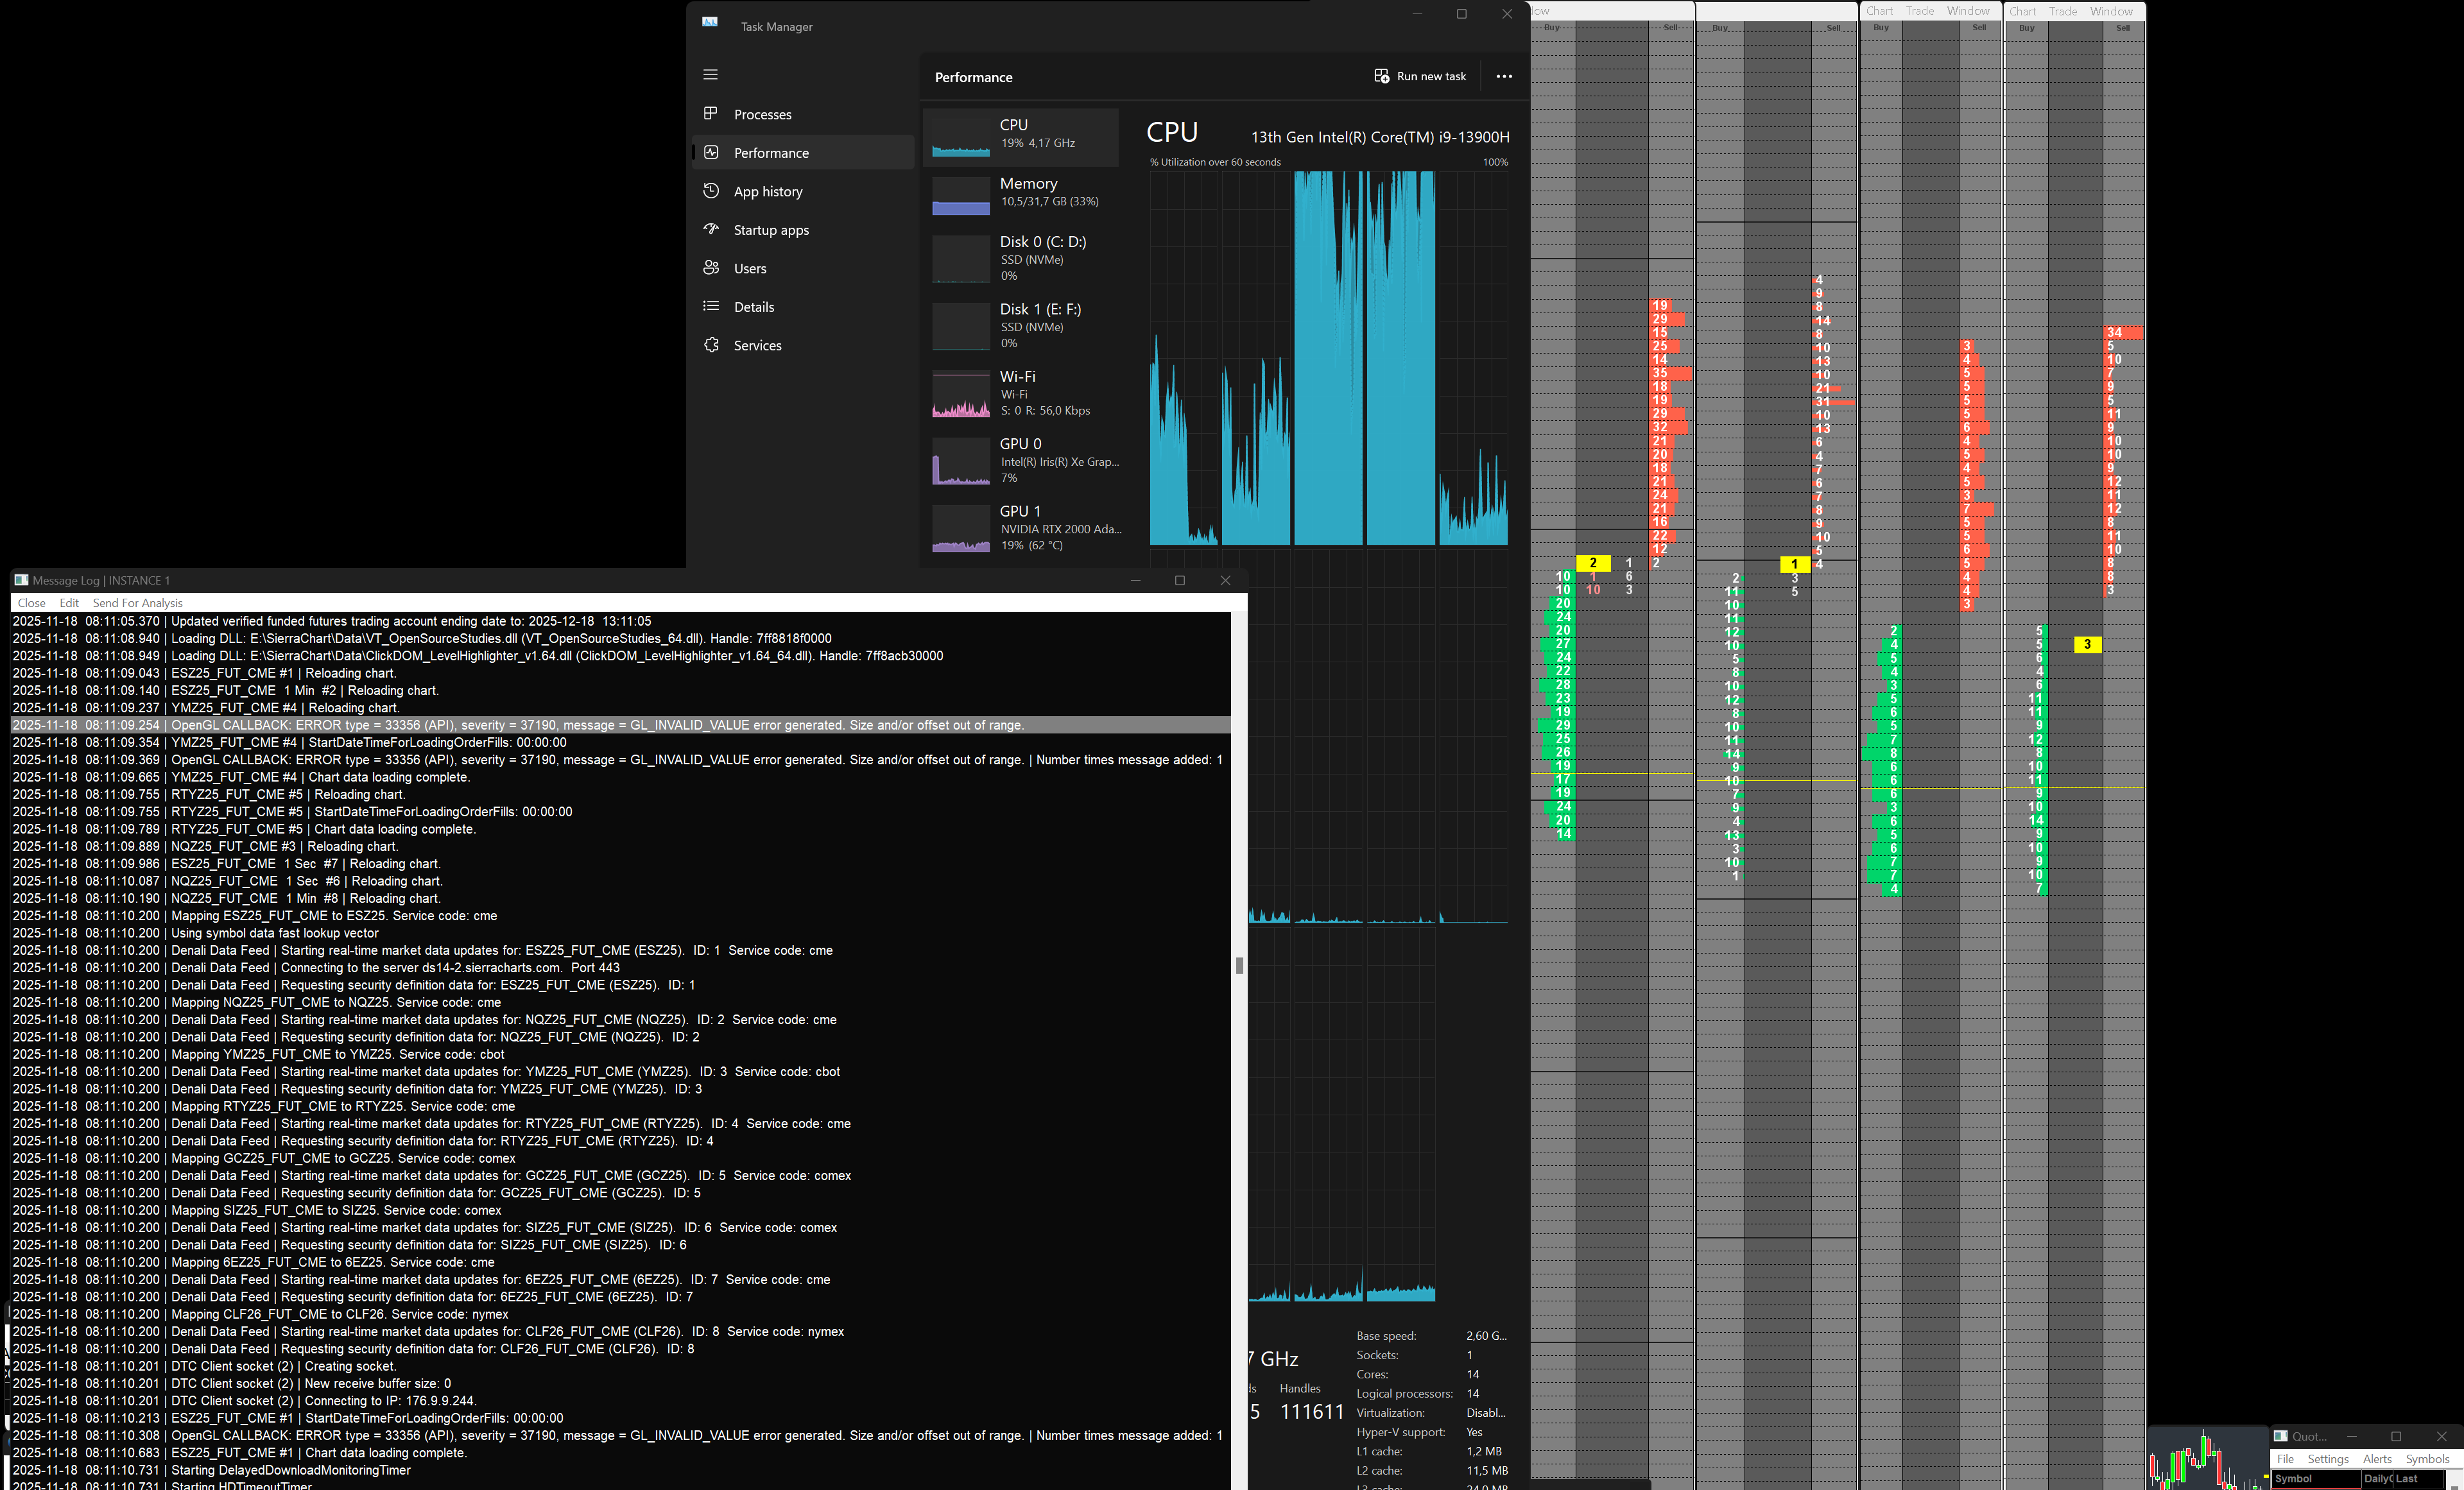Open the Settings menu in Quote window

coord(2327,1459)
